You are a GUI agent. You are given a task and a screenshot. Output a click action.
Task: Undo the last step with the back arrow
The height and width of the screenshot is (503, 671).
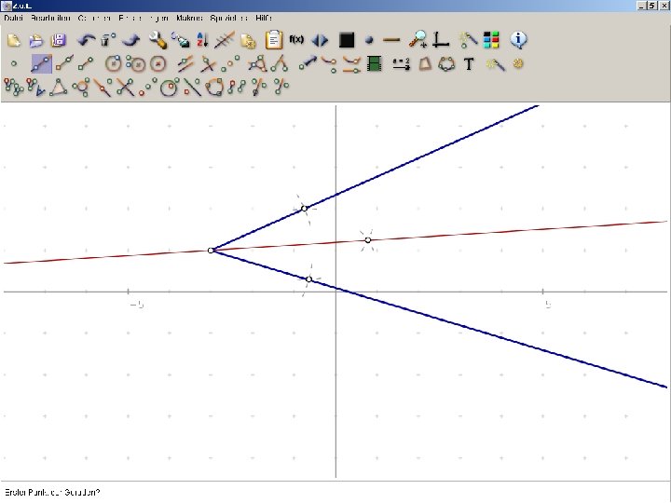click(x=86, y=40)
